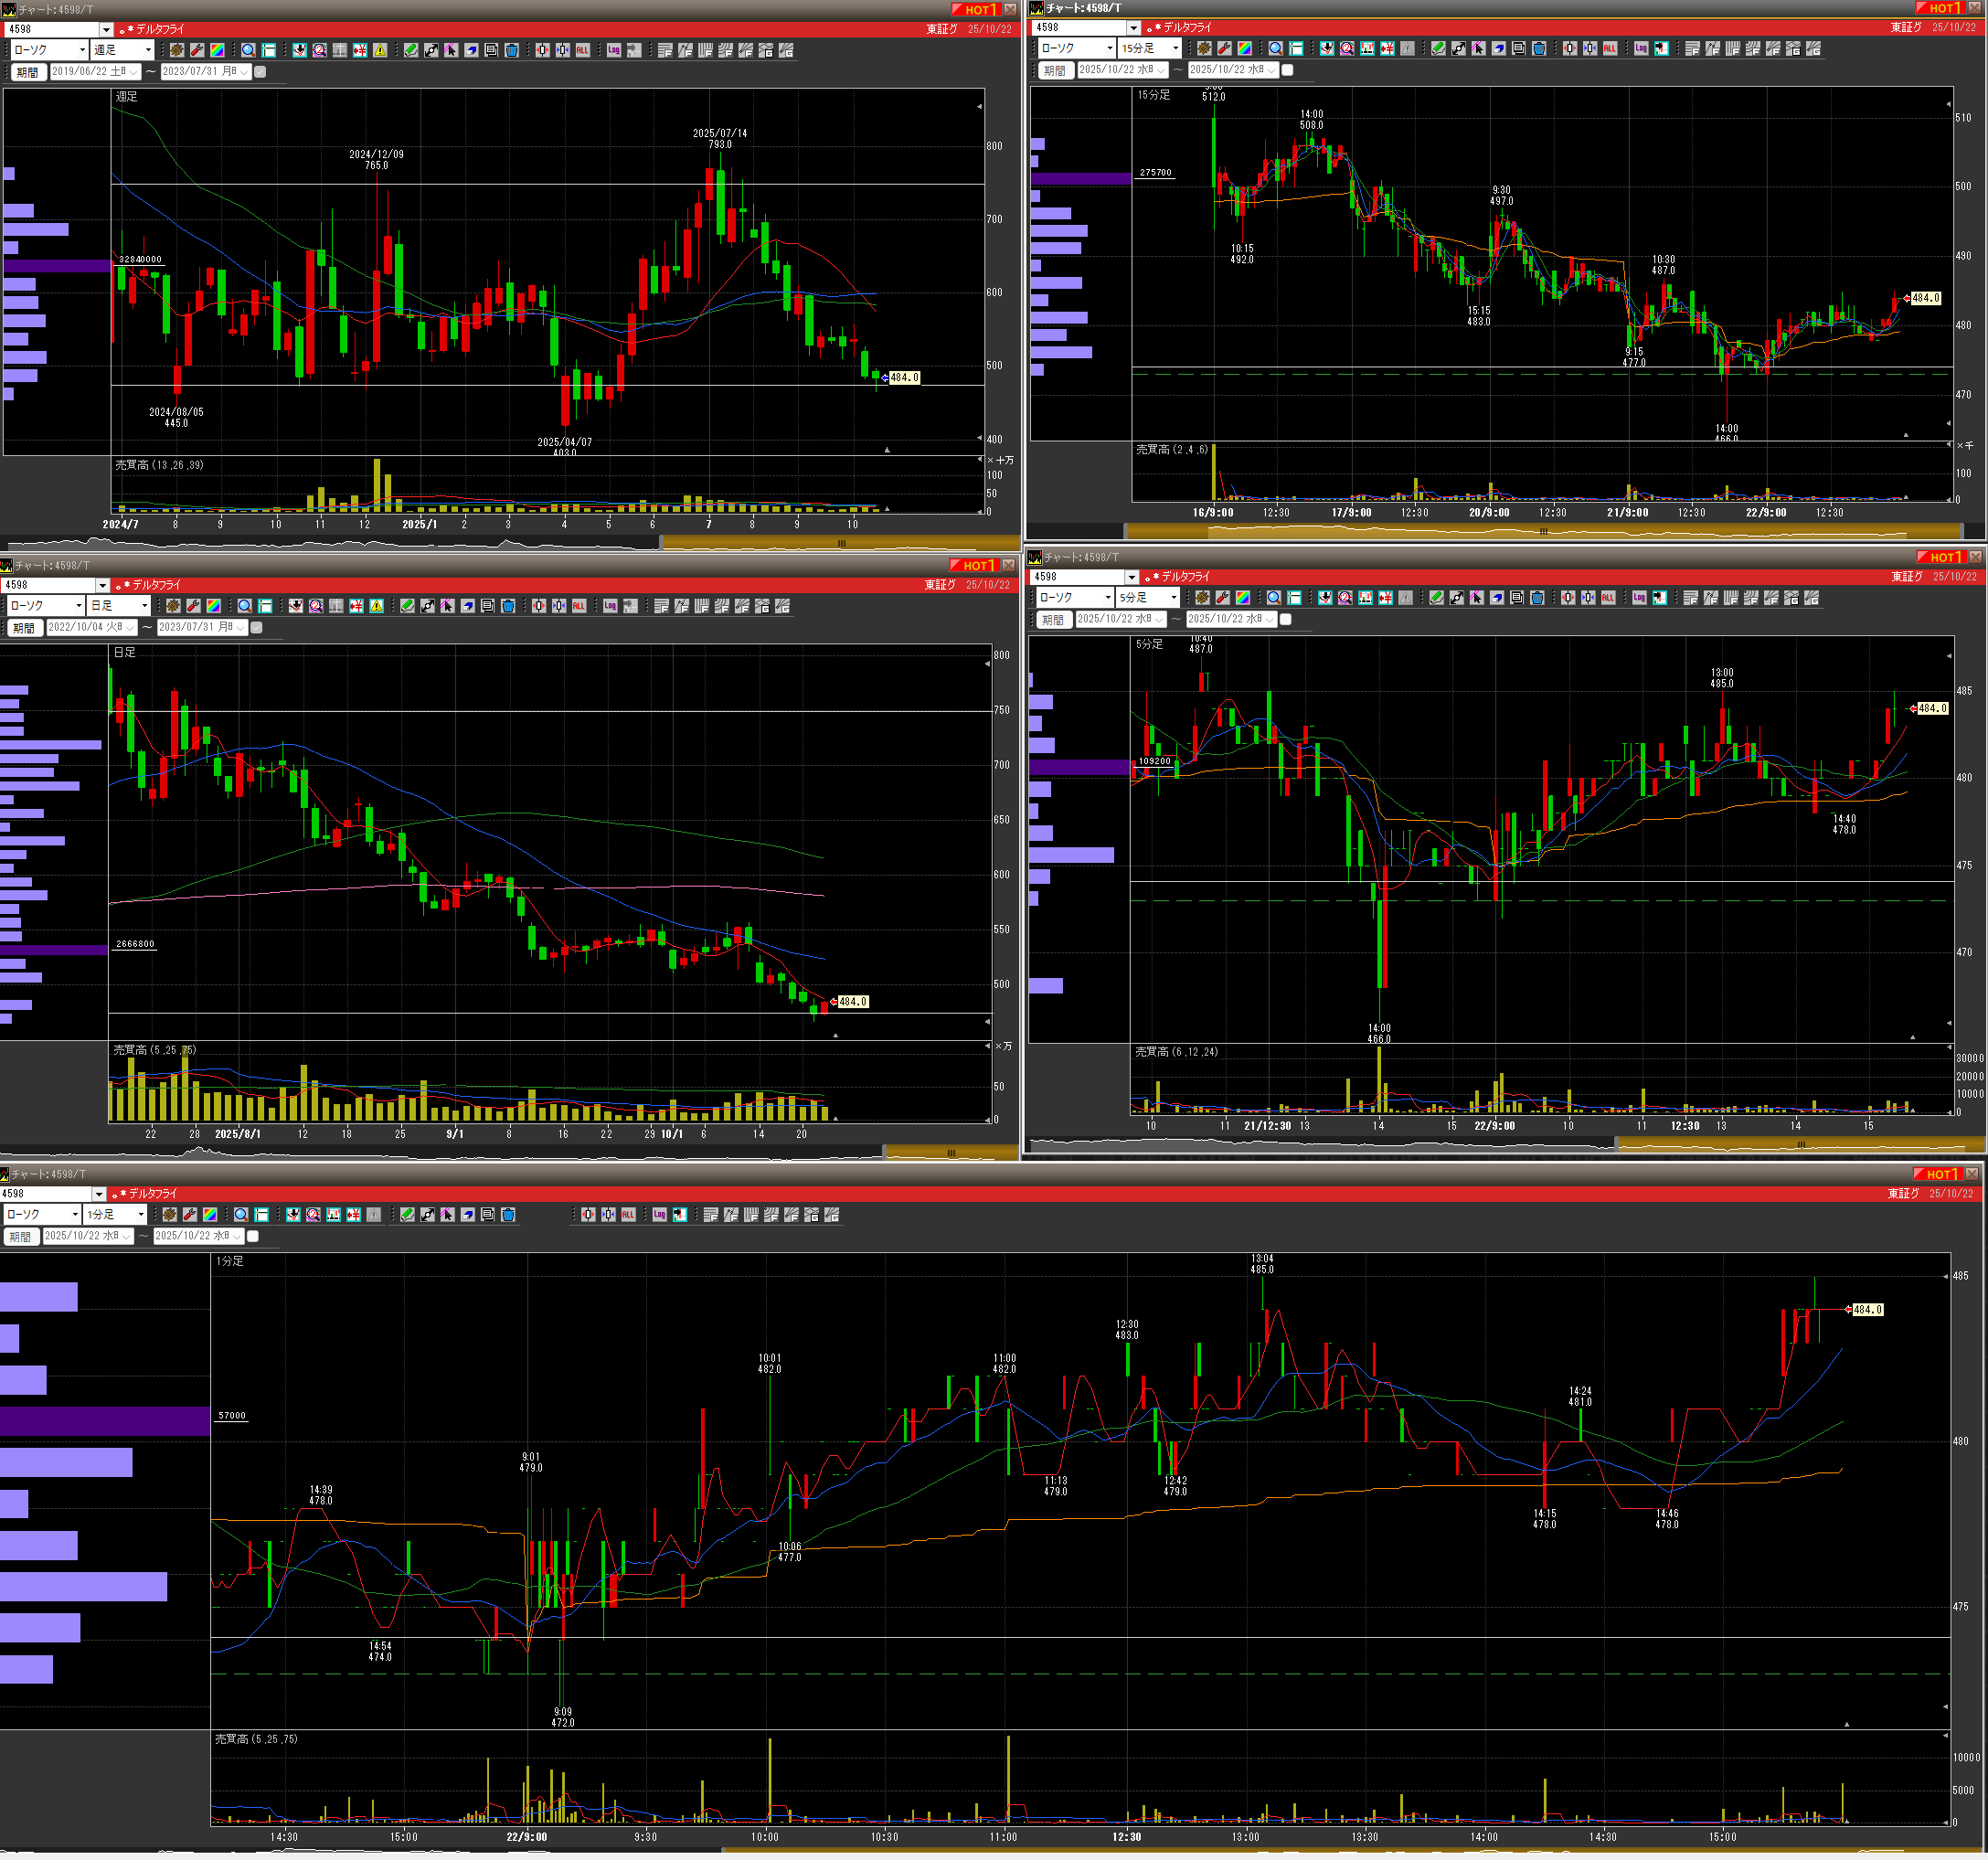Click yellow warning triangle icon in weekly chart
The height and width of the screenshot is (1860, 1988).
[x=380, y=50]
